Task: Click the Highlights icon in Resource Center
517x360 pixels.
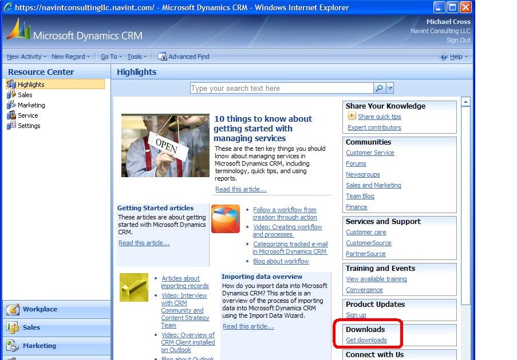Action: 11,84
